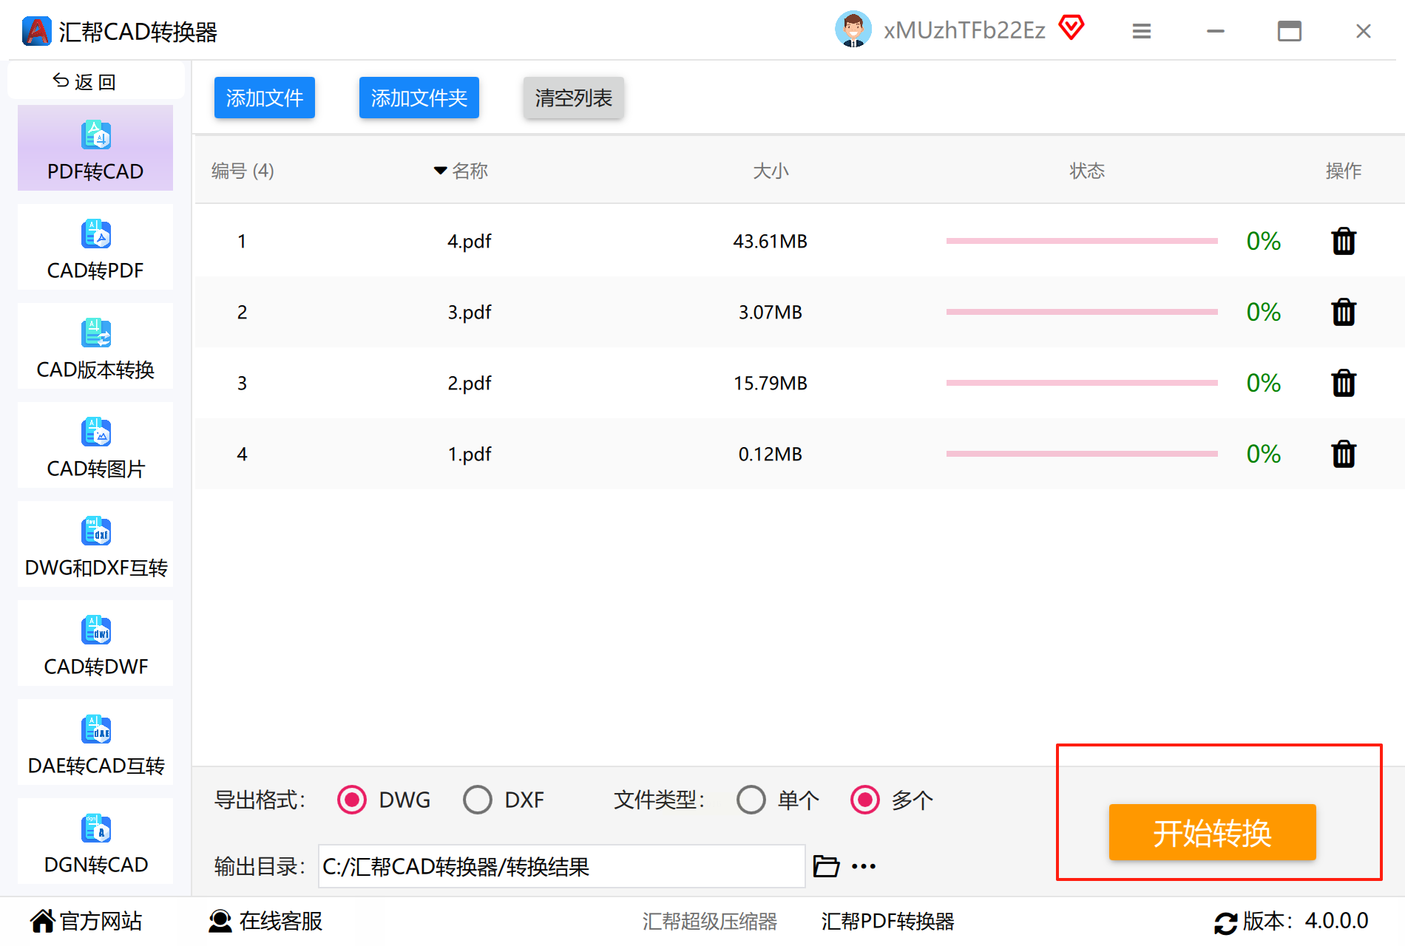Screen dimensions: 1405x946
Task: Open the three-dots output directory options
Action: (864, 866)
